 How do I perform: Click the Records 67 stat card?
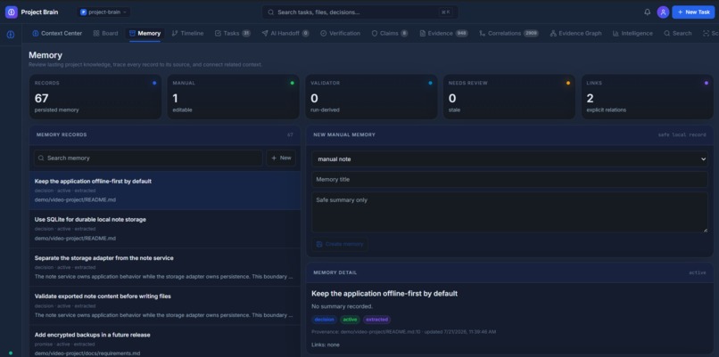pos(95,97)
